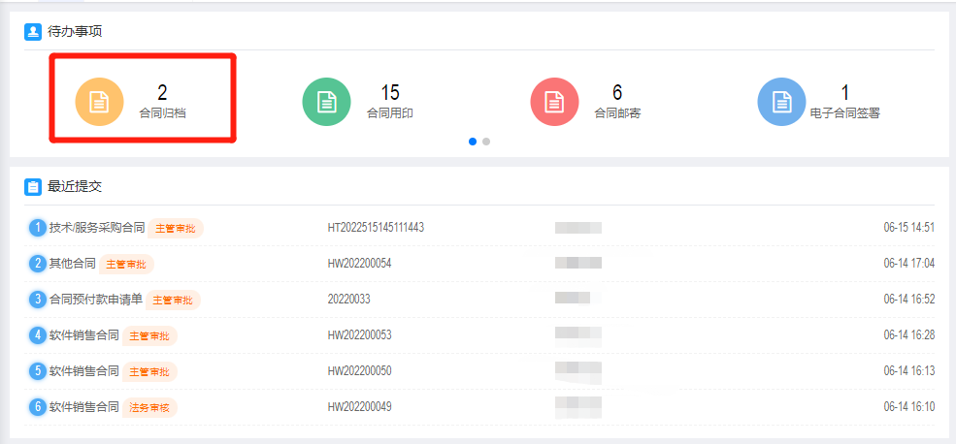Screen dimensions: 956x444
Task: Select the first blue carousel page dot
Action: [x=473, y=142]
